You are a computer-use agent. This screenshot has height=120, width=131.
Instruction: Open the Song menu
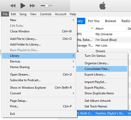tap(23, 14)
